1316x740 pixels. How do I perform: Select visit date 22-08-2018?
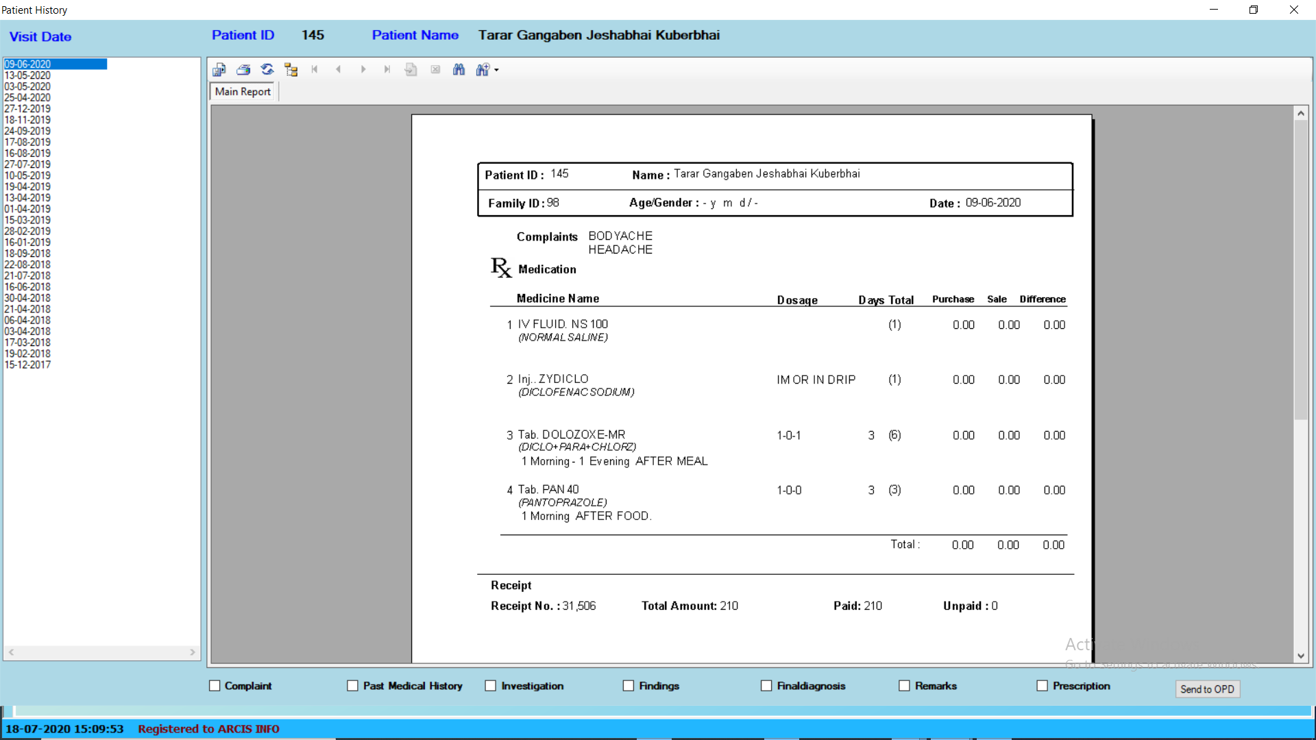point(28,264)
